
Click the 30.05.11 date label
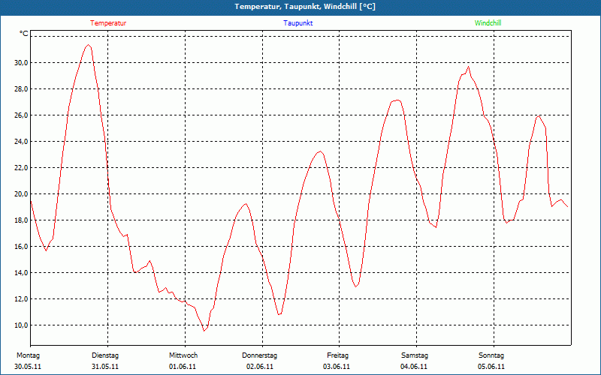(x=28, y=367)
